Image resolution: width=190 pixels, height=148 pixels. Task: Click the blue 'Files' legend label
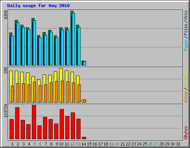click(x=186, y=30)
